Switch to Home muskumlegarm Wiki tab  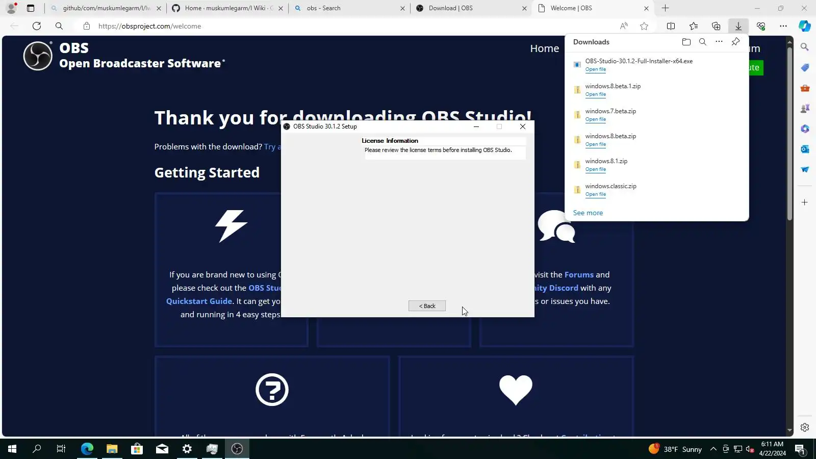227,8
